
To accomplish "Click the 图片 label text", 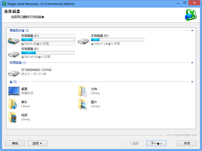I will [94, 102].
